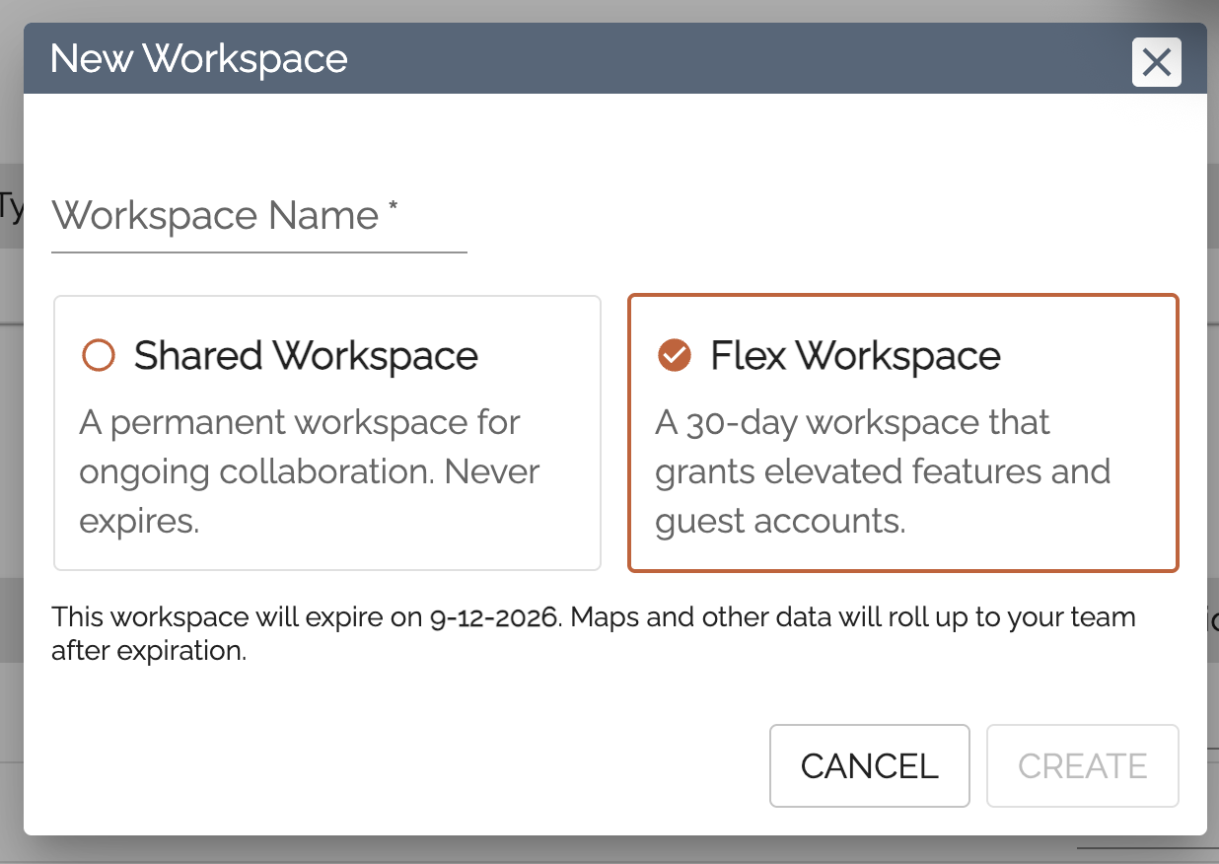Click the CREATE button
This screenshot has height=864, width=1219.
click(1082, 766)
